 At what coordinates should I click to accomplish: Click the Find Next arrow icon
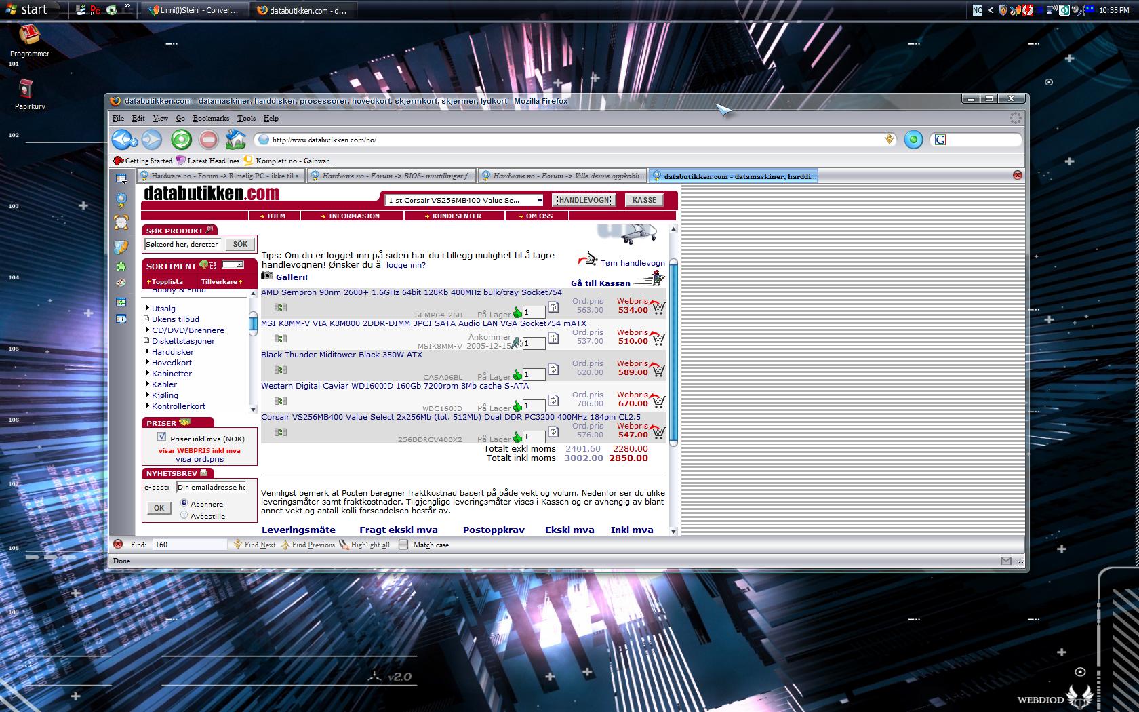[237, 545]
